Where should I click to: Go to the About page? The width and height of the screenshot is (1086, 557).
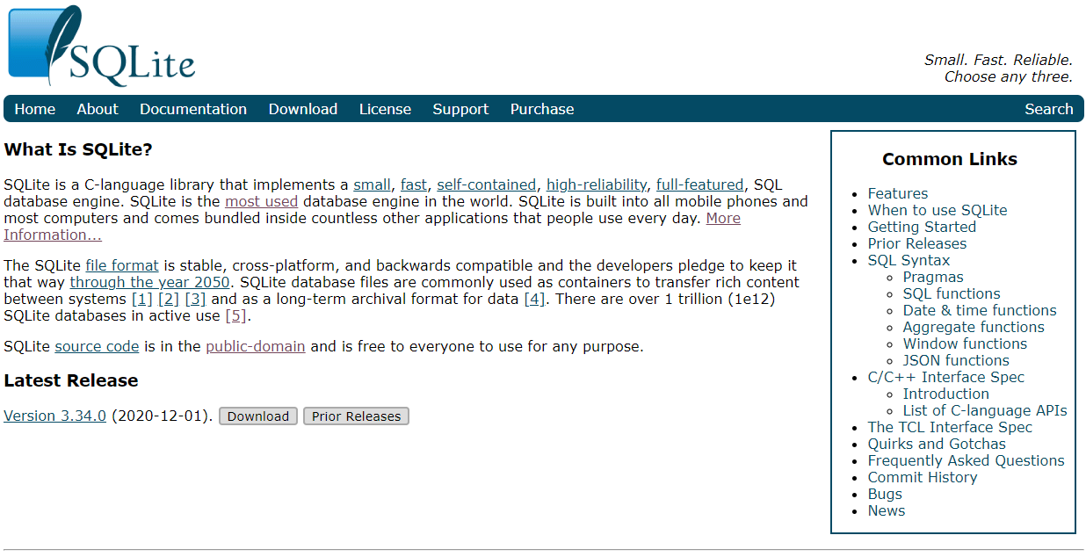pyautogui.click(x=98, y=109)
